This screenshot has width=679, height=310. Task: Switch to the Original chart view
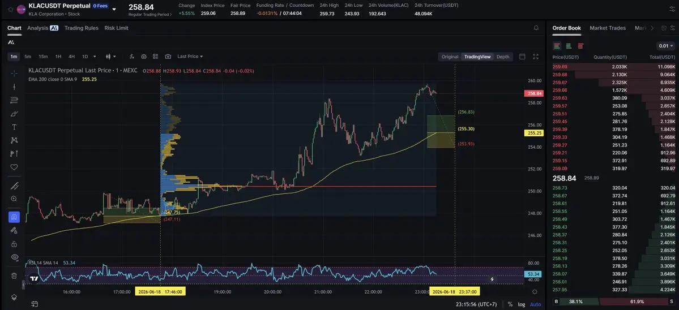pyautogui.click(x=450, y=57)
